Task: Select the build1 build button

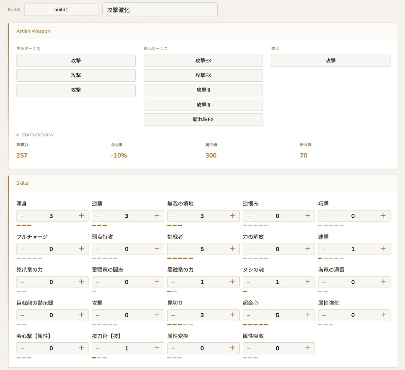Action: tap(61, 9)
